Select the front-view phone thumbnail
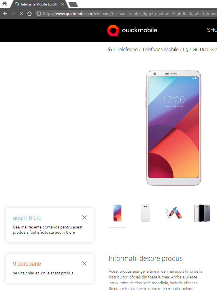 (117, 213)
